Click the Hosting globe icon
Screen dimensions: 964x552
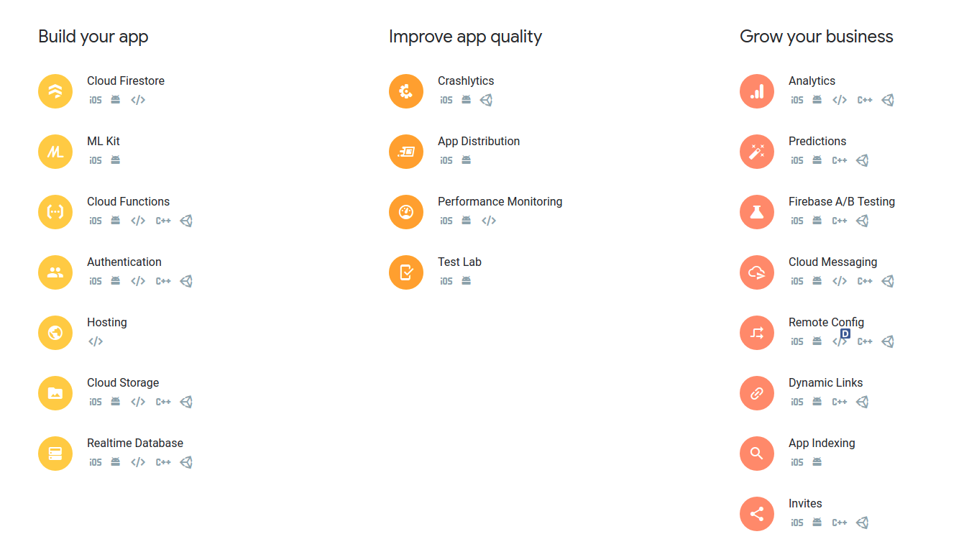55,333
